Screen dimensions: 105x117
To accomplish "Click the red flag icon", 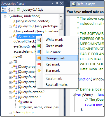I will click(39, 64).
